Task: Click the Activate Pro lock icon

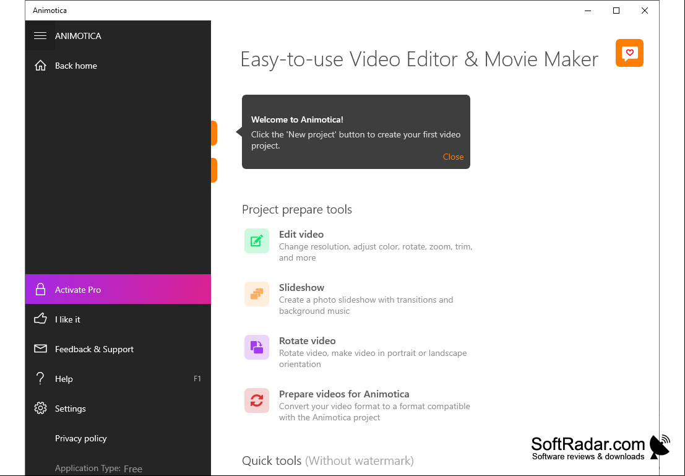Action: (40, 289)
